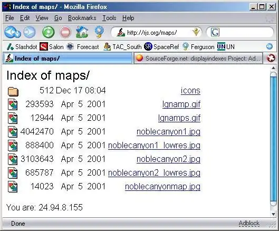Close the current tab with red button
Screen dimensions: 279x231
pos(271,58)
